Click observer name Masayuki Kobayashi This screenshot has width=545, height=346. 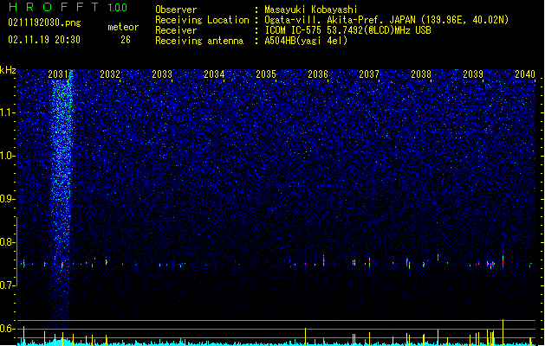[311, 10]
